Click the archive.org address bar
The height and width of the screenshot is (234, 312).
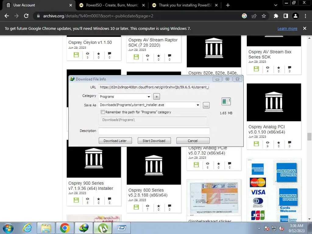(x=137, y=16)
